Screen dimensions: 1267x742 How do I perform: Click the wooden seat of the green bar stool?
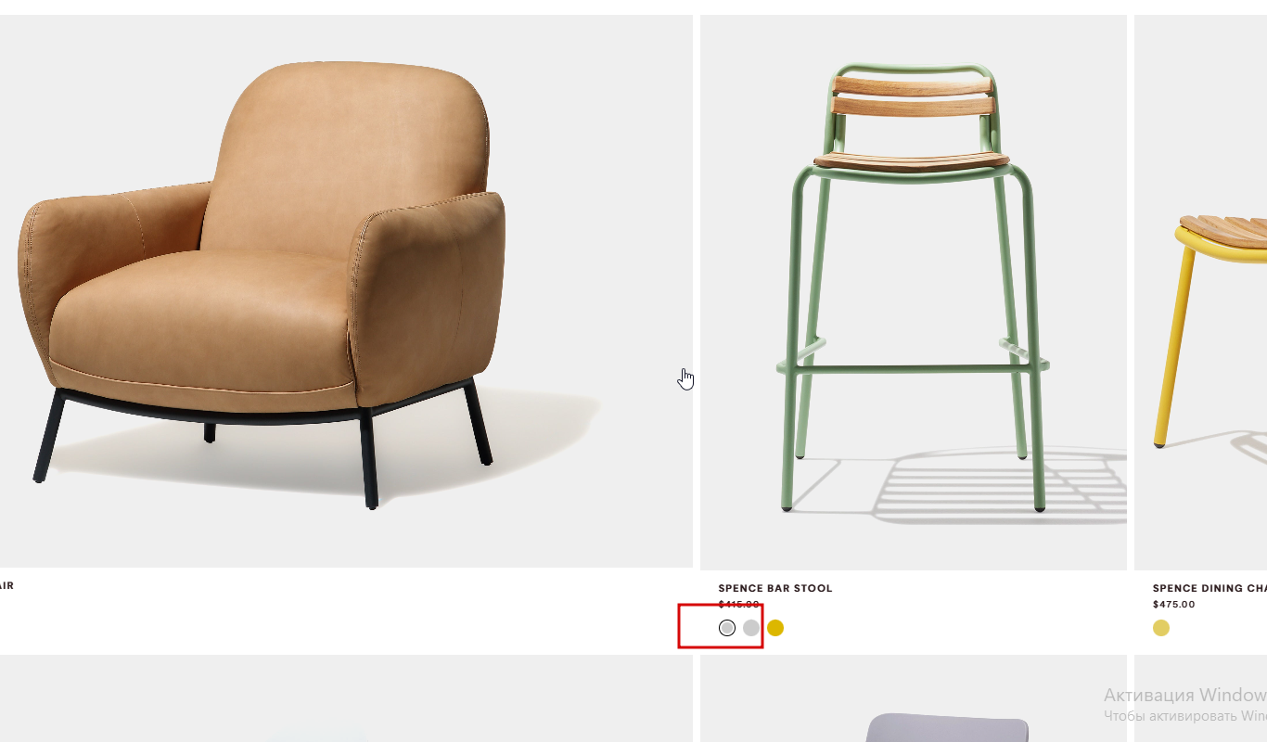tap(912, 162)
